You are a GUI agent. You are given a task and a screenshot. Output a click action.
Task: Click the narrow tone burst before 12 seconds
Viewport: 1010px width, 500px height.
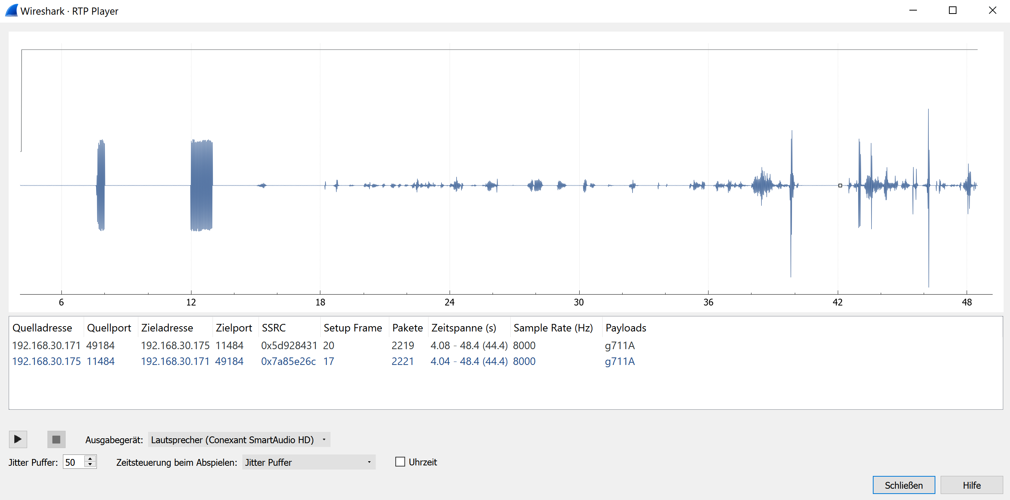[101, 185]
